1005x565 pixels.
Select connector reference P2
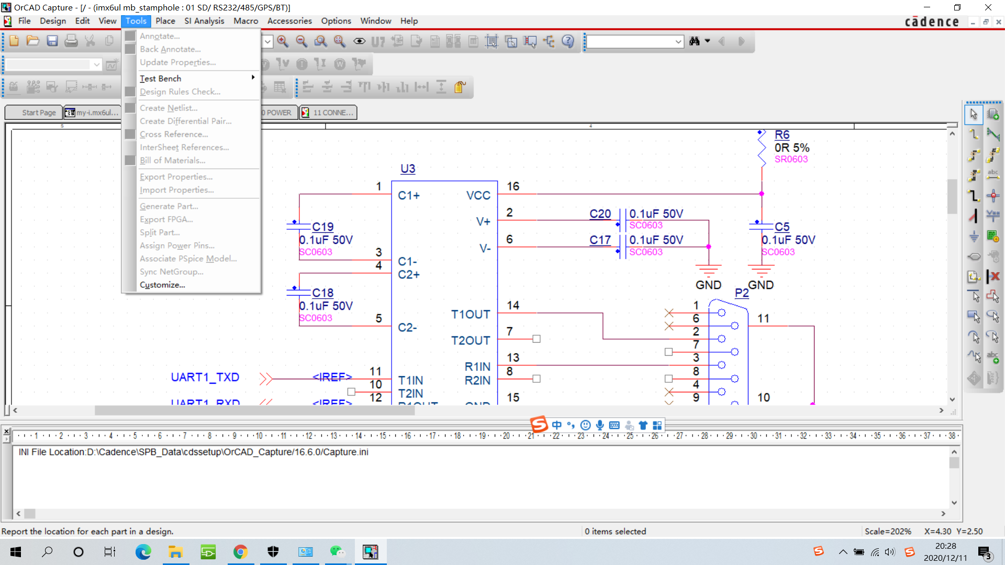pos(742,293)
